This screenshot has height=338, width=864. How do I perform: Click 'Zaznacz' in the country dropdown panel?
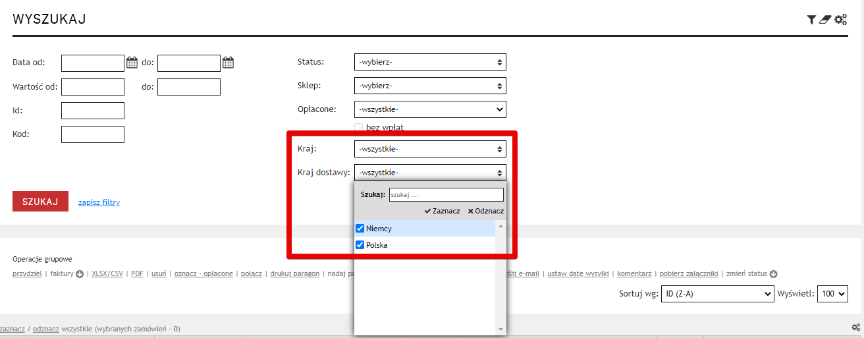pos(442,211)
